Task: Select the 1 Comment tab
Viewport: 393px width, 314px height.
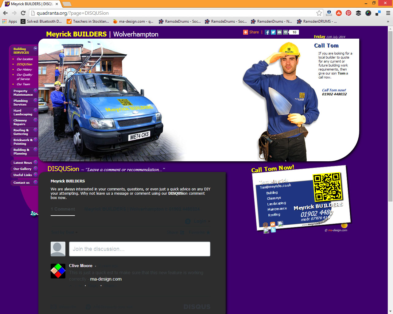Action: point(63,209)
